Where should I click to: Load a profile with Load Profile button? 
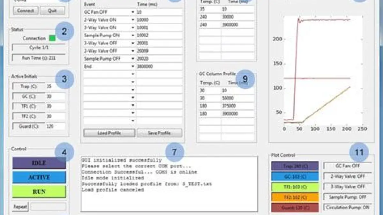coord(109,133)
